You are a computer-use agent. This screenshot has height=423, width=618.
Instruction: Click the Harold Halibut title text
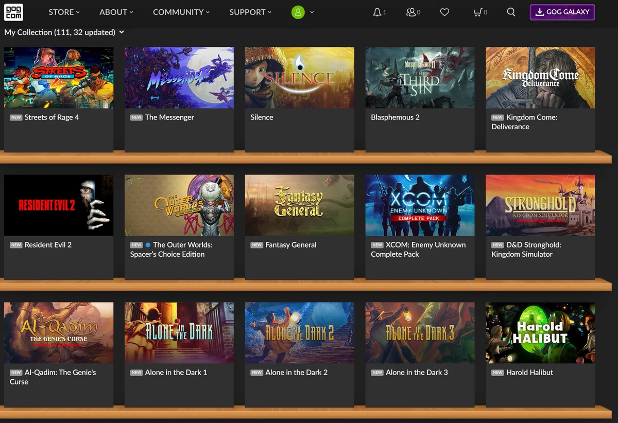(530, 373)
